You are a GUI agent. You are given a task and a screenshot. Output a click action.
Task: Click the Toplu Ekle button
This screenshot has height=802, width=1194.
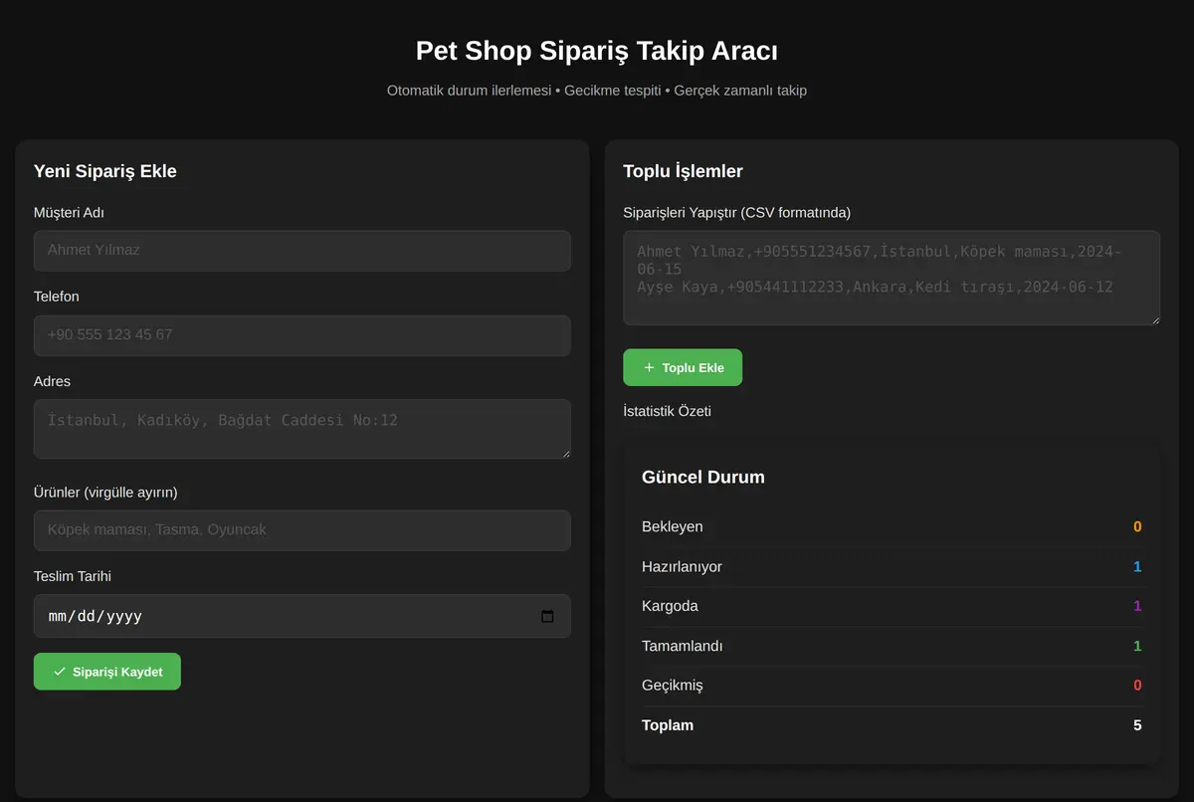click(683, 367)
